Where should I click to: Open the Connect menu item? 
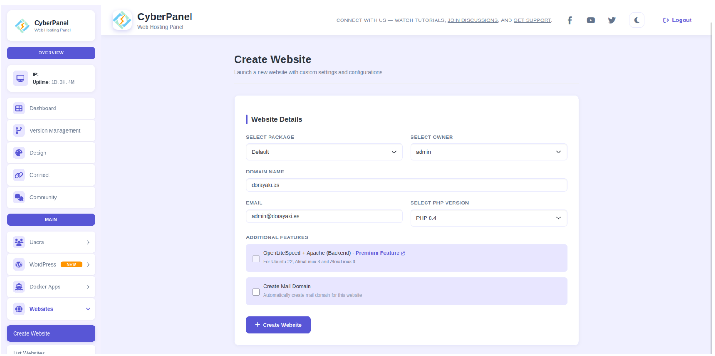tap(51, 175)
